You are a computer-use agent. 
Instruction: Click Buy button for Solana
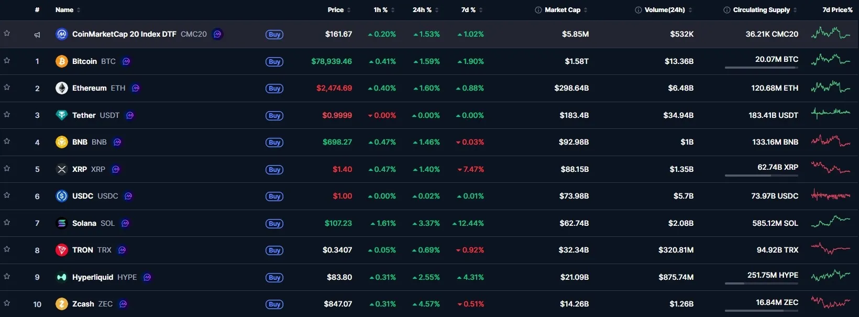tap(274, 224)
